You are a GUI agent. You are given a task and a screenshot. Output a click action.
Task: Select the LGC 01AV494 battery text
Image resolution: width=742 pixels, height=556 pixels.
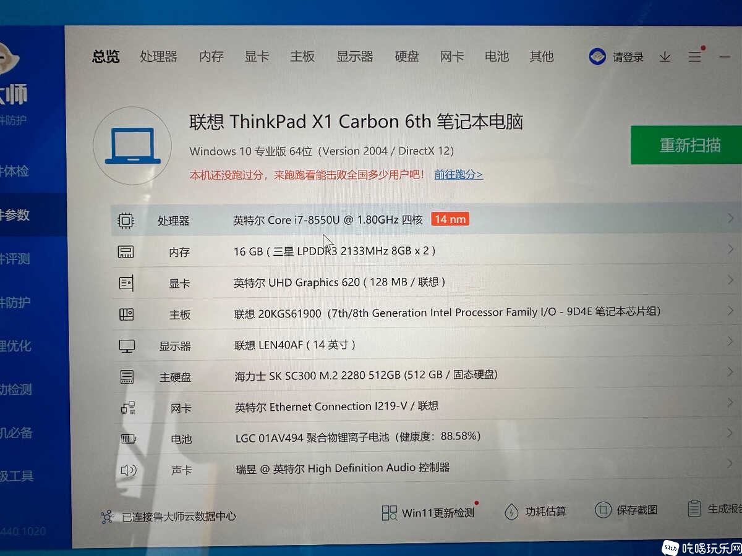(358, 437)
